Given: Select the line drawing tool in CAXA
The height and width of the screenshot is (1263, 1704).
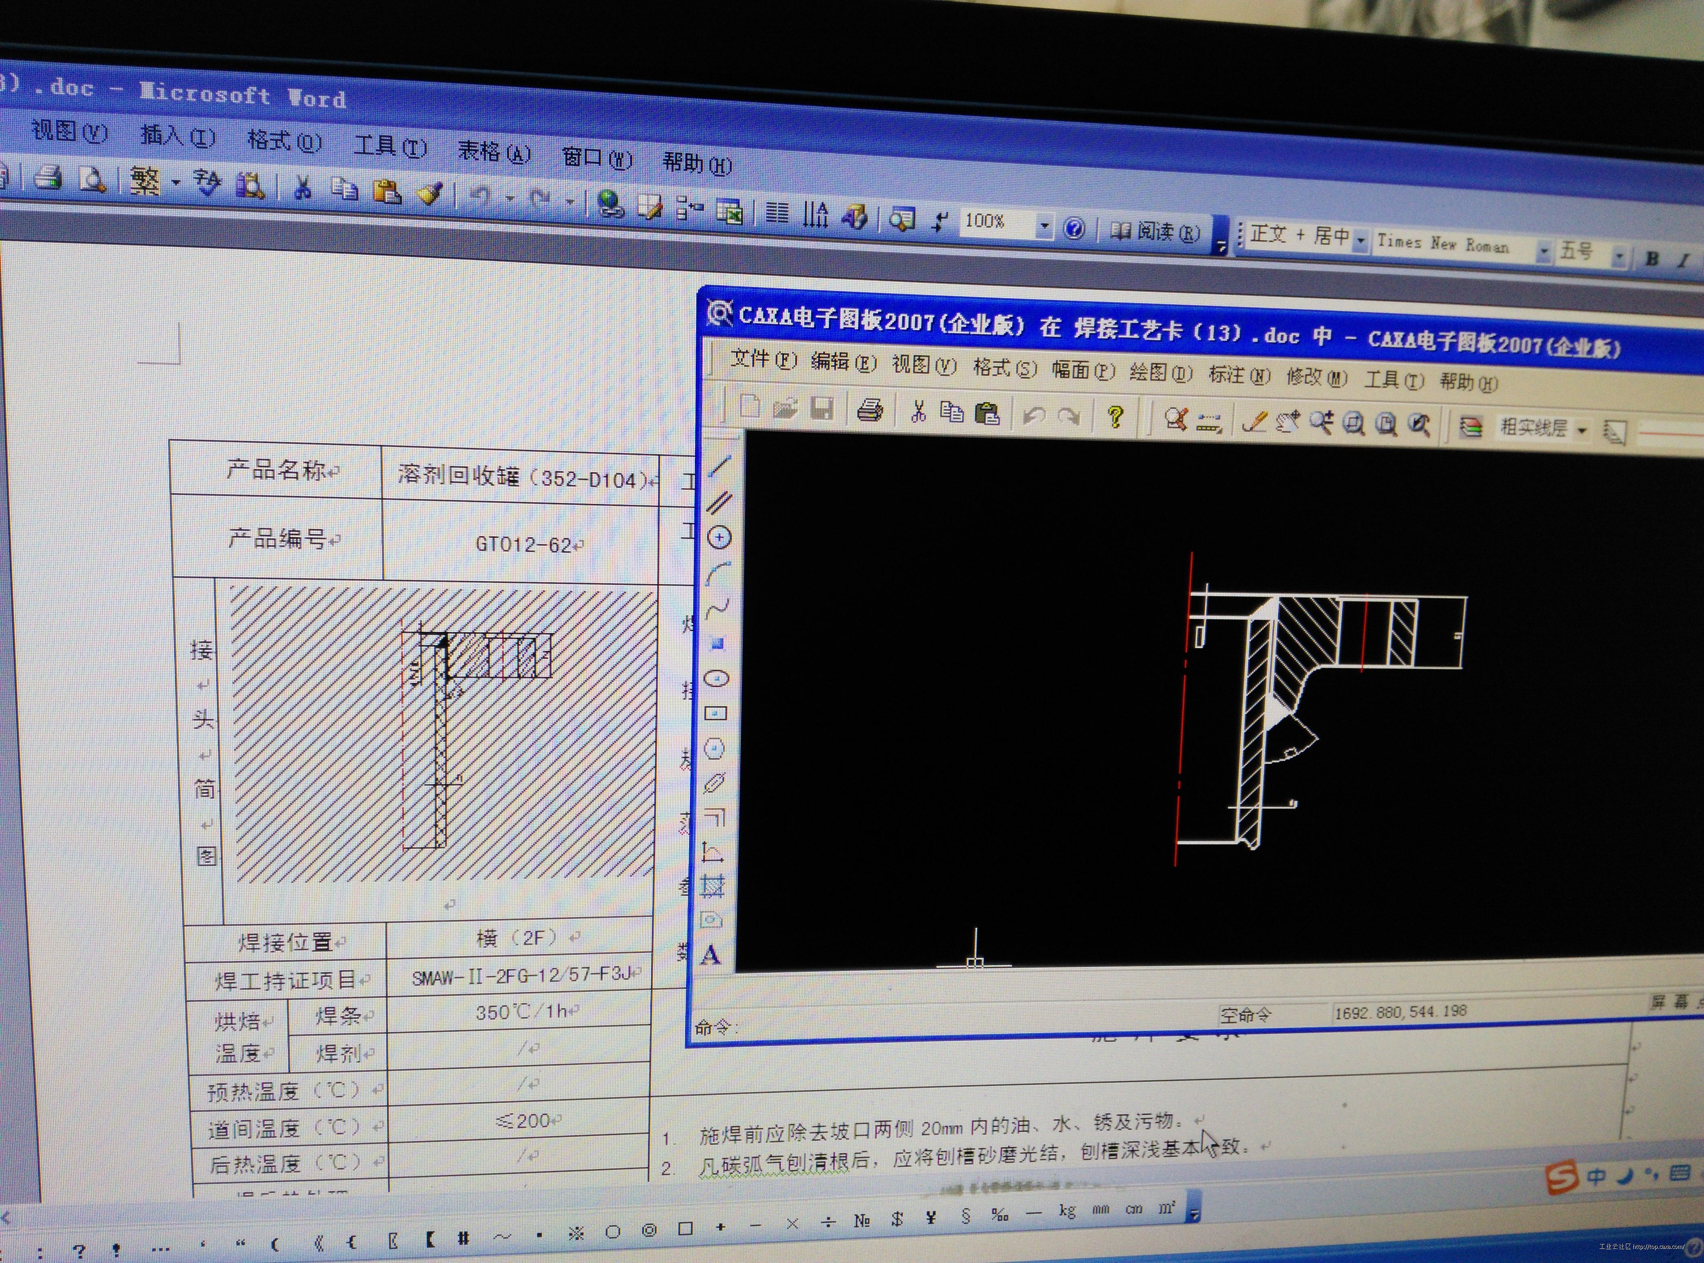Looking at the screenshot, I should pos(720,466).
